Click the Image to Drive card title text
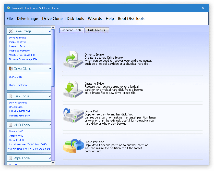The image size is (214, 171). pos(94,84)
